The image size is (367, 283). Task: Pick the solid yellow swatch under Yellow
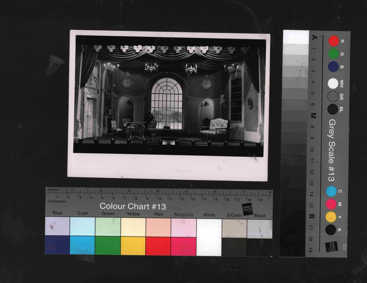tap(133, 246)
